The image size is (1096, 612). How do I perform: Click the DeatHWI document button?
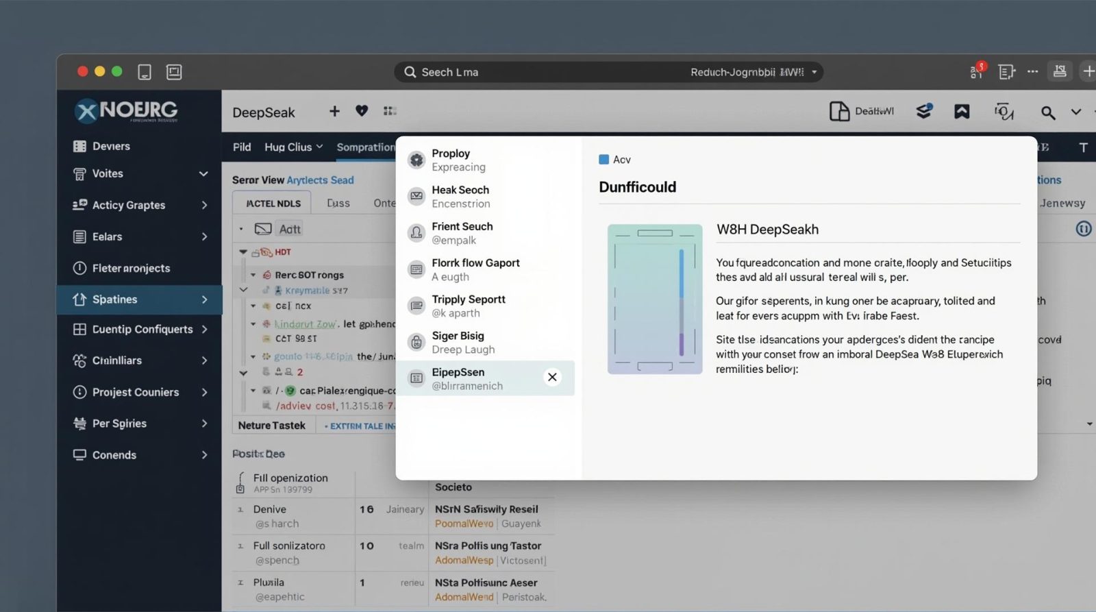pyautogui.click(x=862, y=111)
